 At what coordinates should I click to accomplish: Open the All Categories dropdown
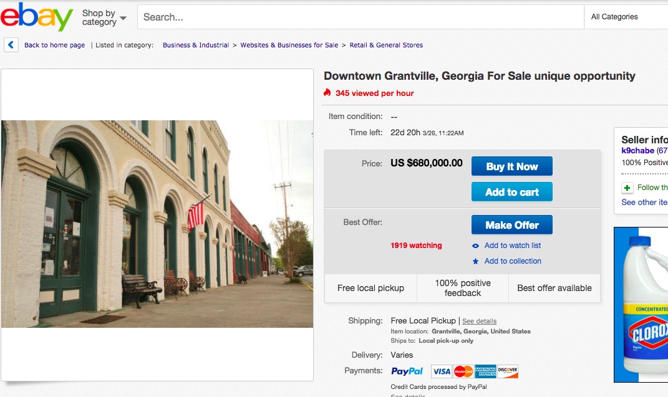click(626, 17)
